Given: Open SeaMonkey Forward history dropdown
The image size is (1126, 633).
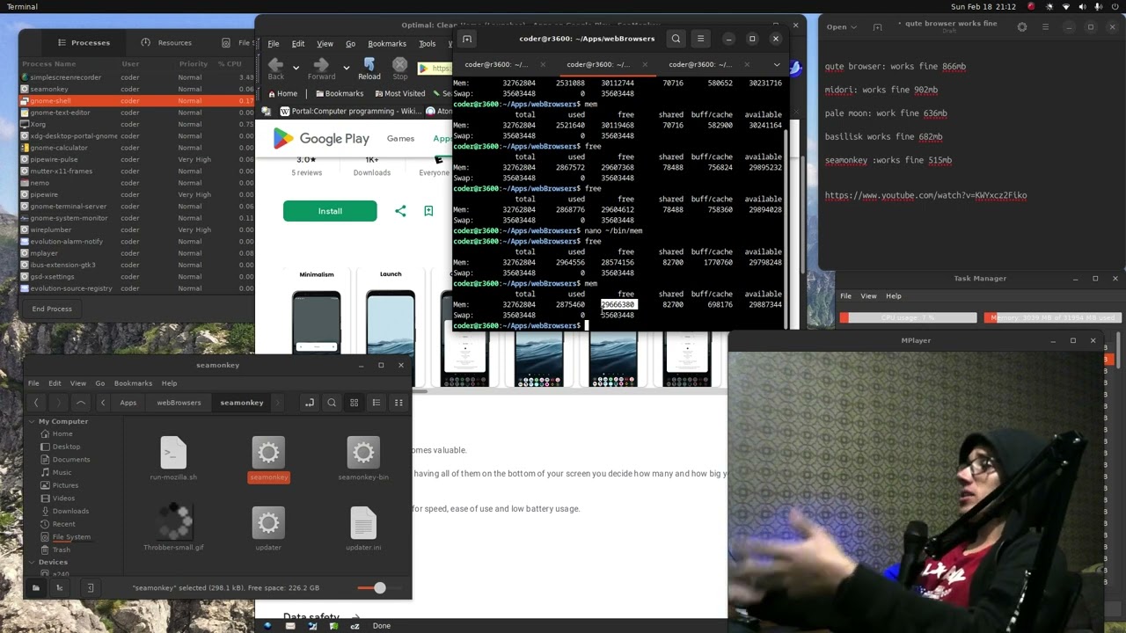Looking at the screenshot, I should 347,67.
